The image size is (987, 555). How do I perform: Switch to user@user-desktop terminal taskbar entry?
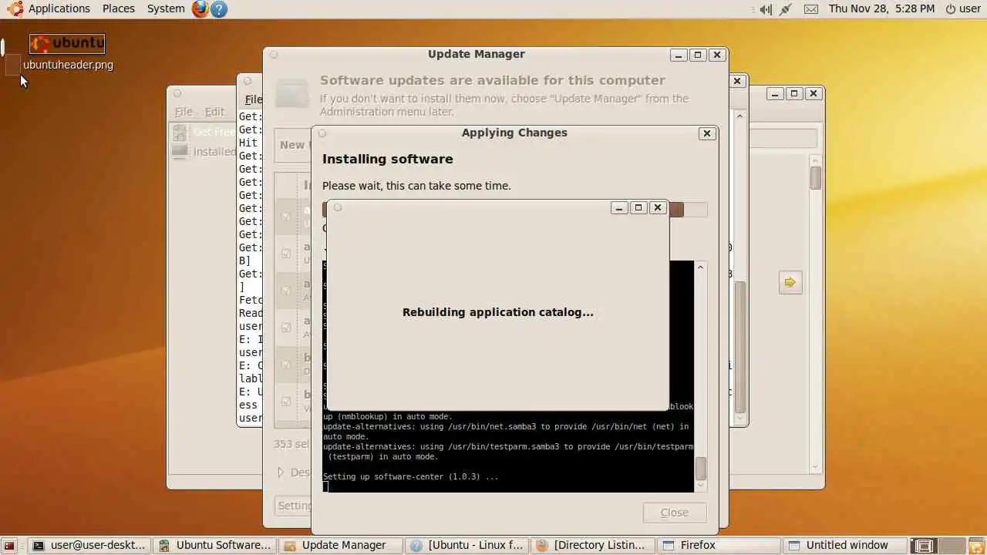(89, 545)
